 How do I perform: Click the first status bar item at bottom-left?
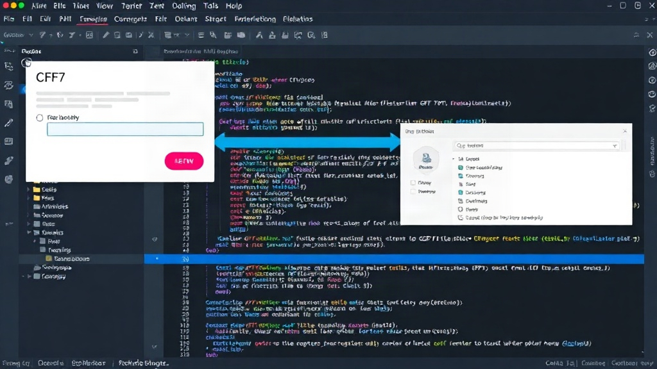pyautogui.click(x=16, y=363)
